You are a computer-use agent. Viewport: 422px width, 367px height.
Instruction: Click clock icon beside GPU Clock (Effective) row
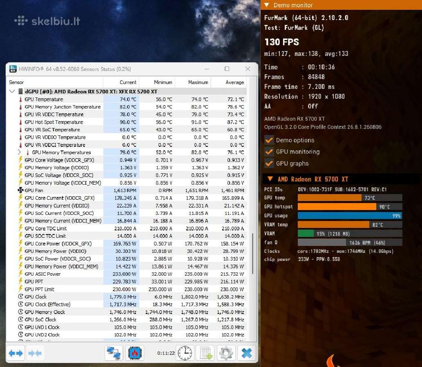point(20,304)
